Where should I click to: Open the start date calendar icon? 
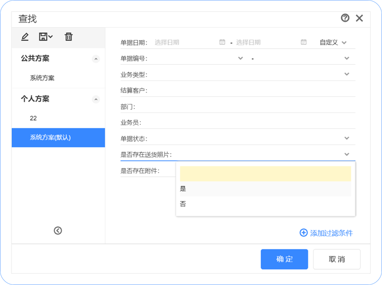[222, 42]
